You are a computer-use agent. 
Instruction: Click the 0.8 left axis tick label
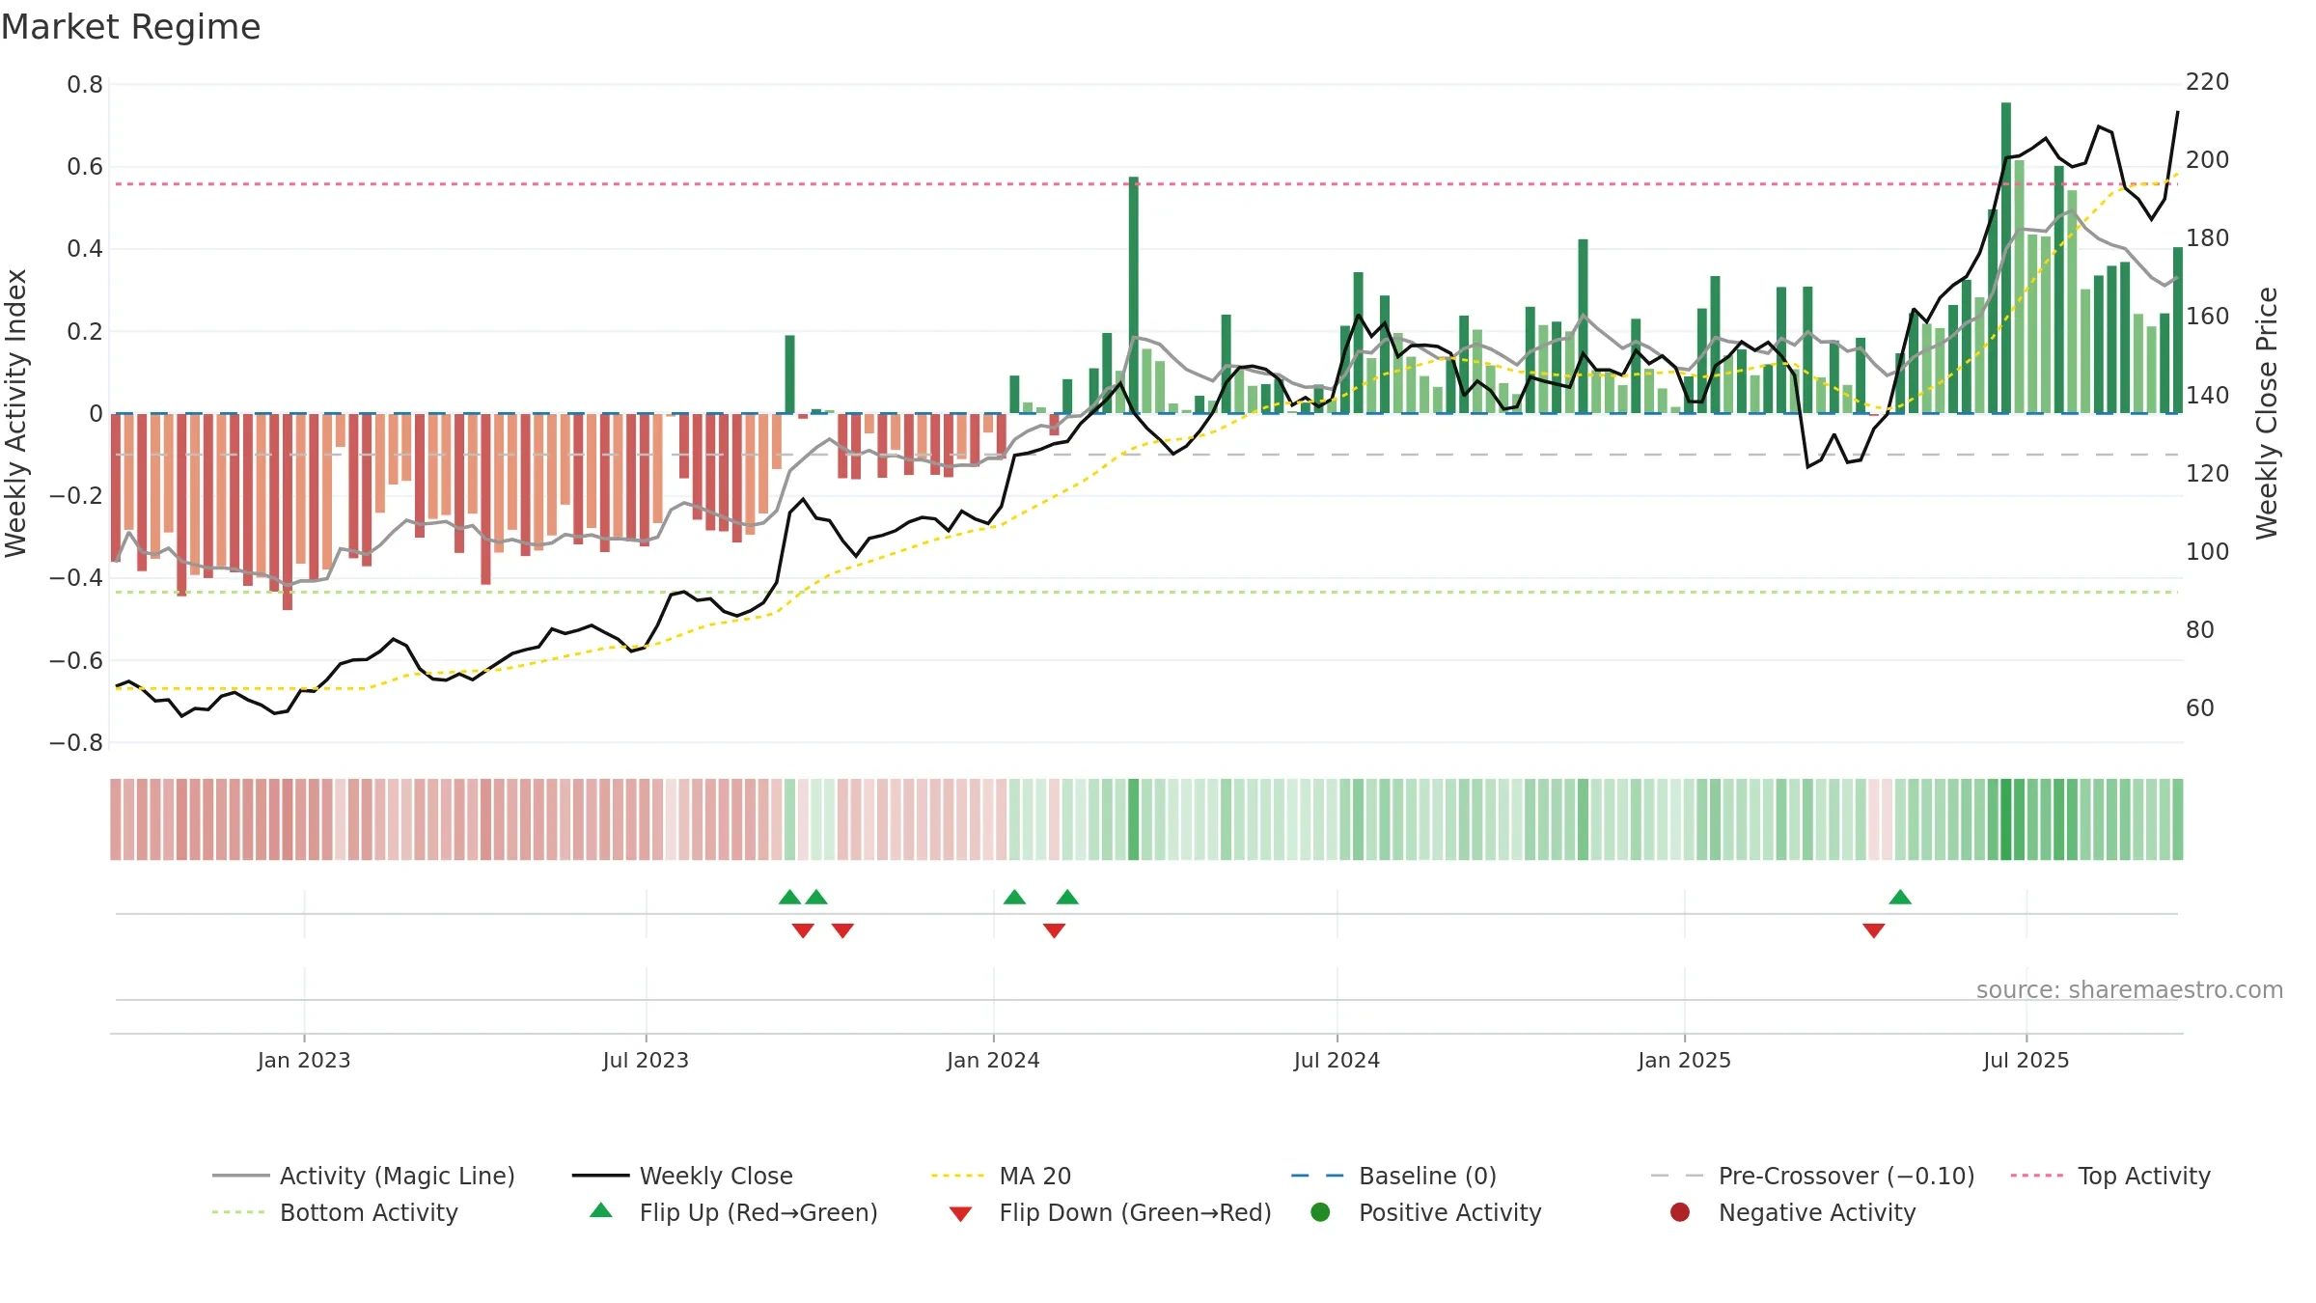pos(85,85)
